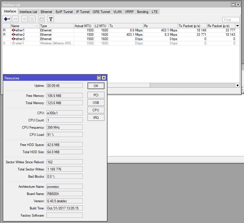Click the CPU Frequency field 399 MHz
Viewport: 244px width, 223px height.
tap(65, 127)
